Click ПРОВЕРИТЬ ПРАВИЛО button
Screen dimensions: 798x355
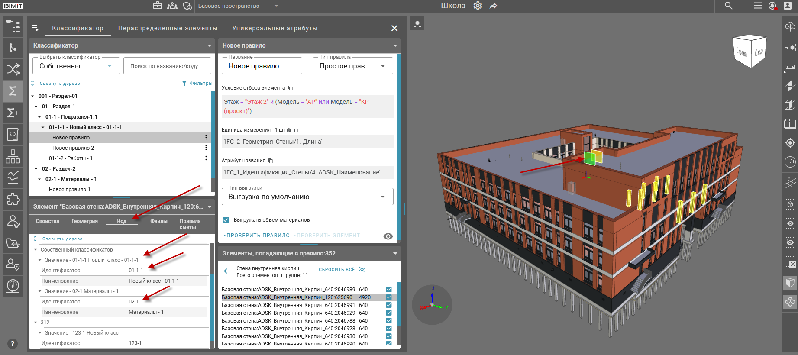coord(258,236)
